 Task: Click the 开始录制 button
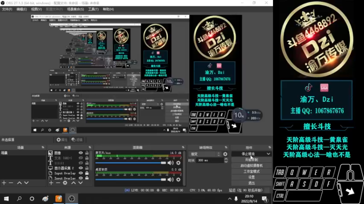point(252,160)
